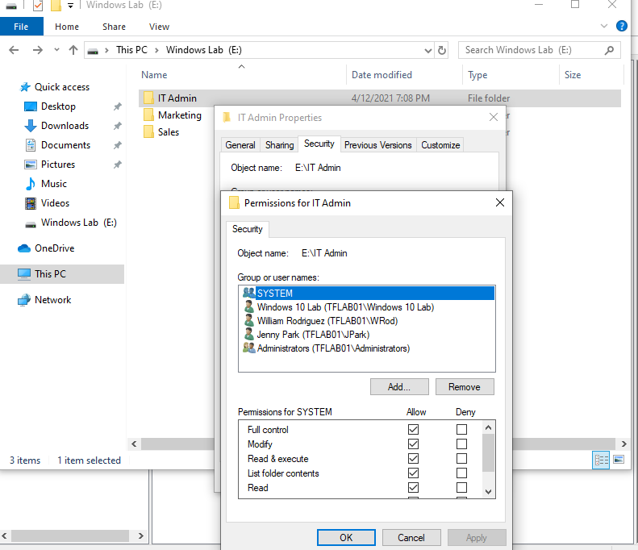The image size is (638, 550).
Task: Expand the ribbon with the chevron
Action: pos(604,26)
